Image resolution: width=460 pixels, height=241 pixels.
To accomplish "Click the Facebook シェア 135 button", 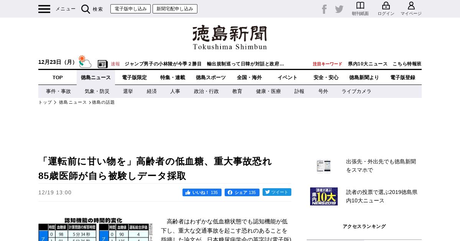I will (x=242, y=192).
